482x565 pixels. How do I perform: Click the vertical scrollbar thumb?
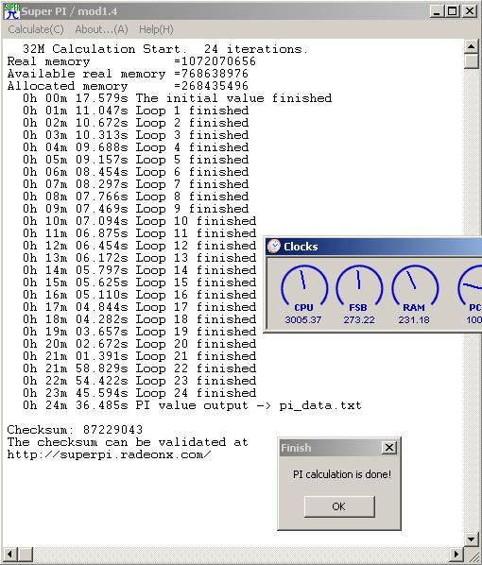point(472,60)
